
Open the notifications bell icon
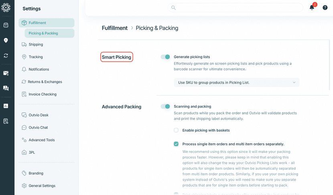(x=312, y=8)
